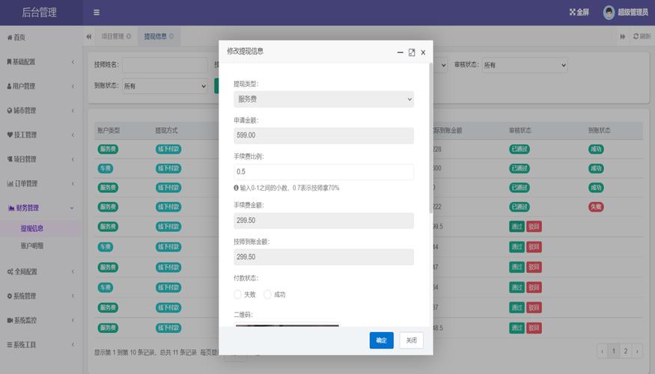Expand 项目管理 in the sidebar
The width and height of the screenshot is (655, 374).
point(41,159)
